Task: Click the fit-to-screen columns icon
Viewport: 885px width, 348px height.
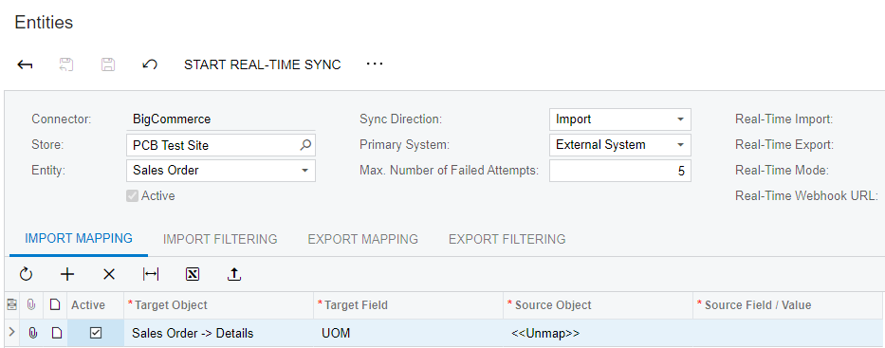Action: [x=151, y=274]
